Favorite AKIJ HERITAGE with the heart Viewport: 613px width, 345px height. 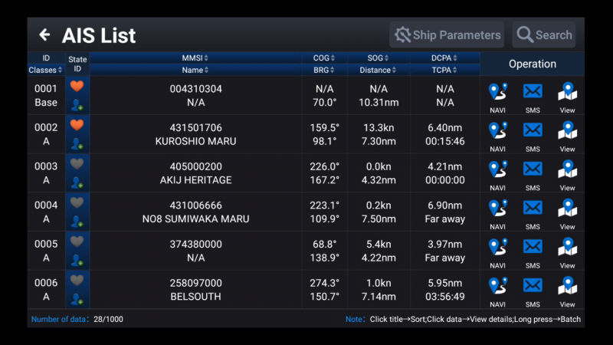click(x=77, y=164)
